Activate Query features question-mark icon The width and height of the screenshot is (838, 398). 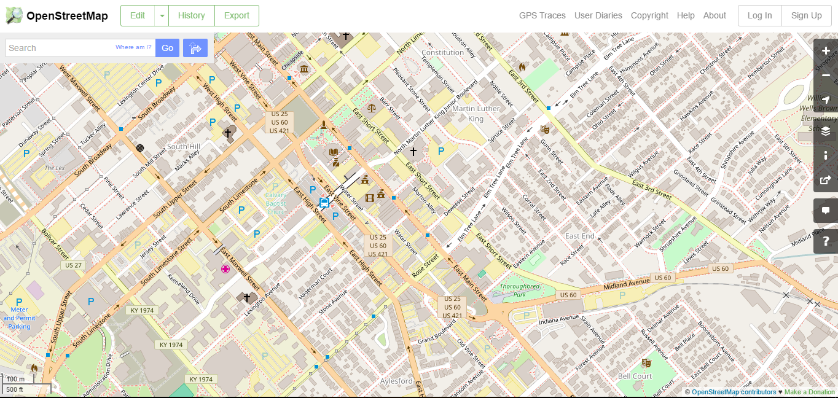click(826, 241)
